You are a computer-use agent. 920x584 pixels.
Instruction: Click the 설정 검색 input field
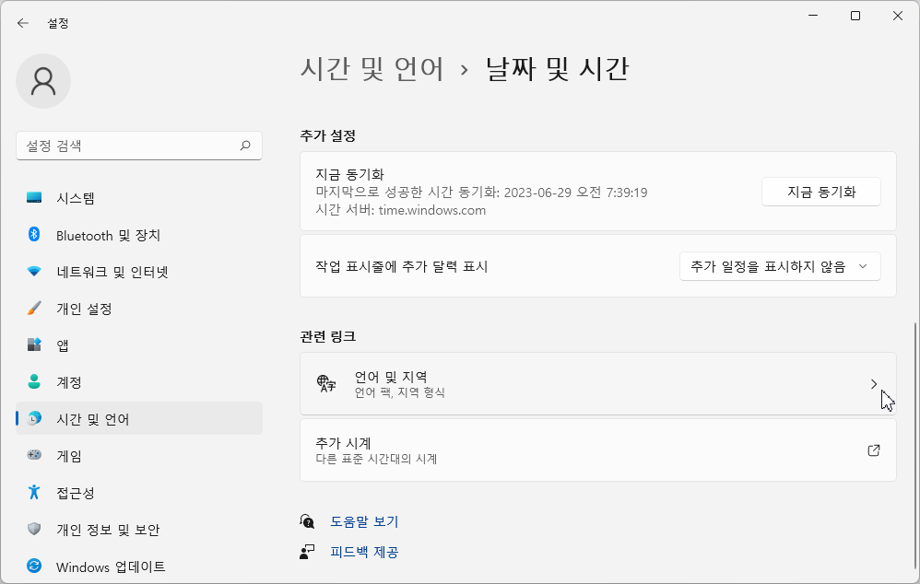click(x=139, y=146)
